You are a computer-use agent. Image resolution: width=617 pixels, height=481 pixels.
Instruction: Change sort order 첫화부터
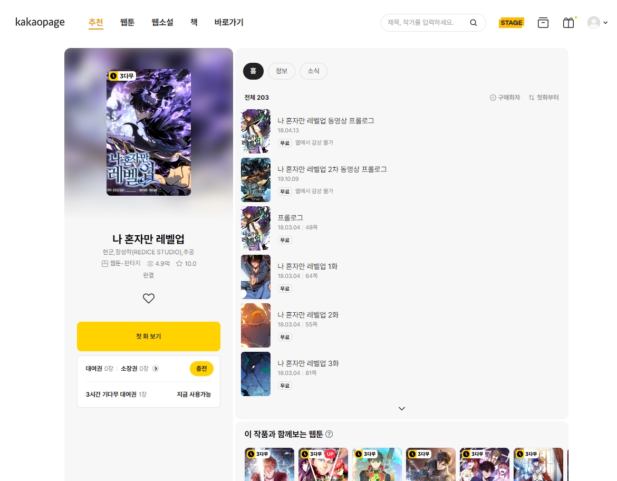[543, 98]
